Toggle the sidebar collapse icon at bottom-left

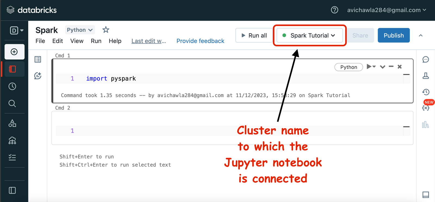tap(12, 190)
